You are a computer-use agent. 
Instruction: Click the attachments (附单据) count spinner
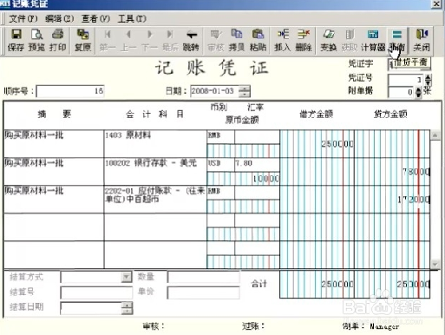pyautogui.click(x=418, y=92)
